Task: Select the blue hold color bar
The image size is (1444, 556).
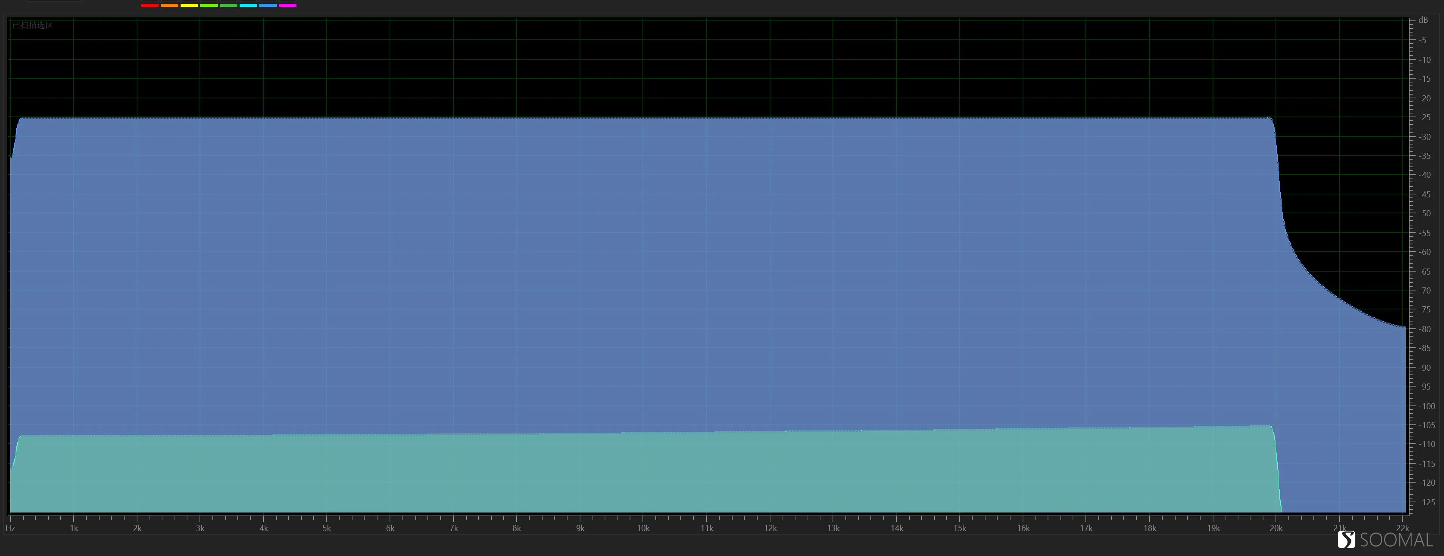Action: point(268,5)
